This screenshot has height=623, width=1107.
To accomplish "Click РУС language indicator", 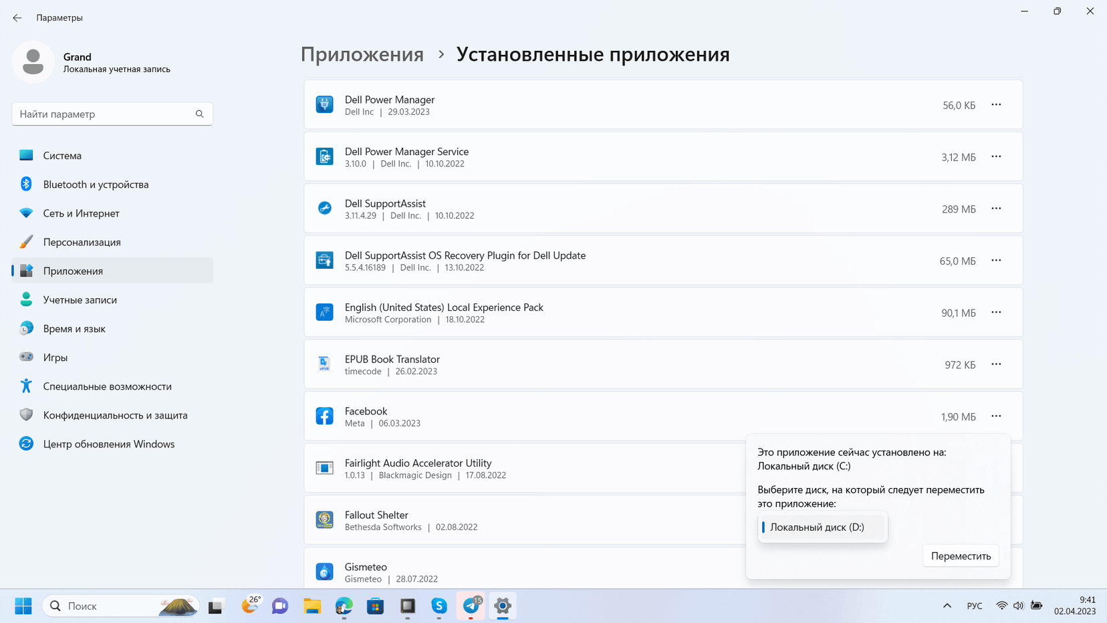I will pos(975,606).
